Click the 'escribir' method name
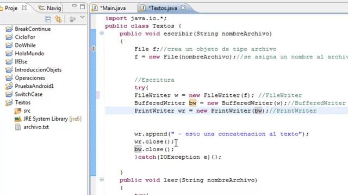The image size is (348, 195). click(x=178, y=34)
